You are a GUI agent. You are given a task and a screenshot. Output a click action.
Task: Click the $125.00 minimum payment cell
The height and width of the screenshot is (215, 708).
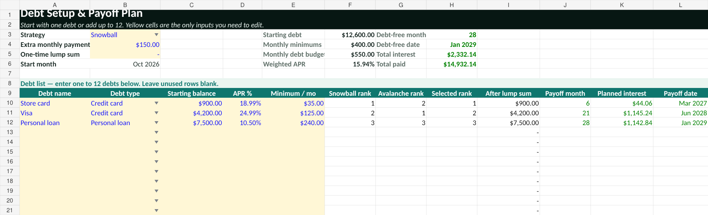point(293,113)
